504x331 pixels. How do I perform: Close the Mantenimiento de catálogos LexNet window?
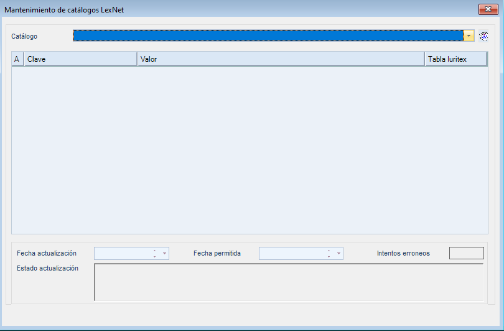[x=487, y=9]
